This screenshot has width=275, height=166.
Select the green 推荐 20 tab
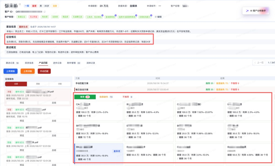click(85, 97)
